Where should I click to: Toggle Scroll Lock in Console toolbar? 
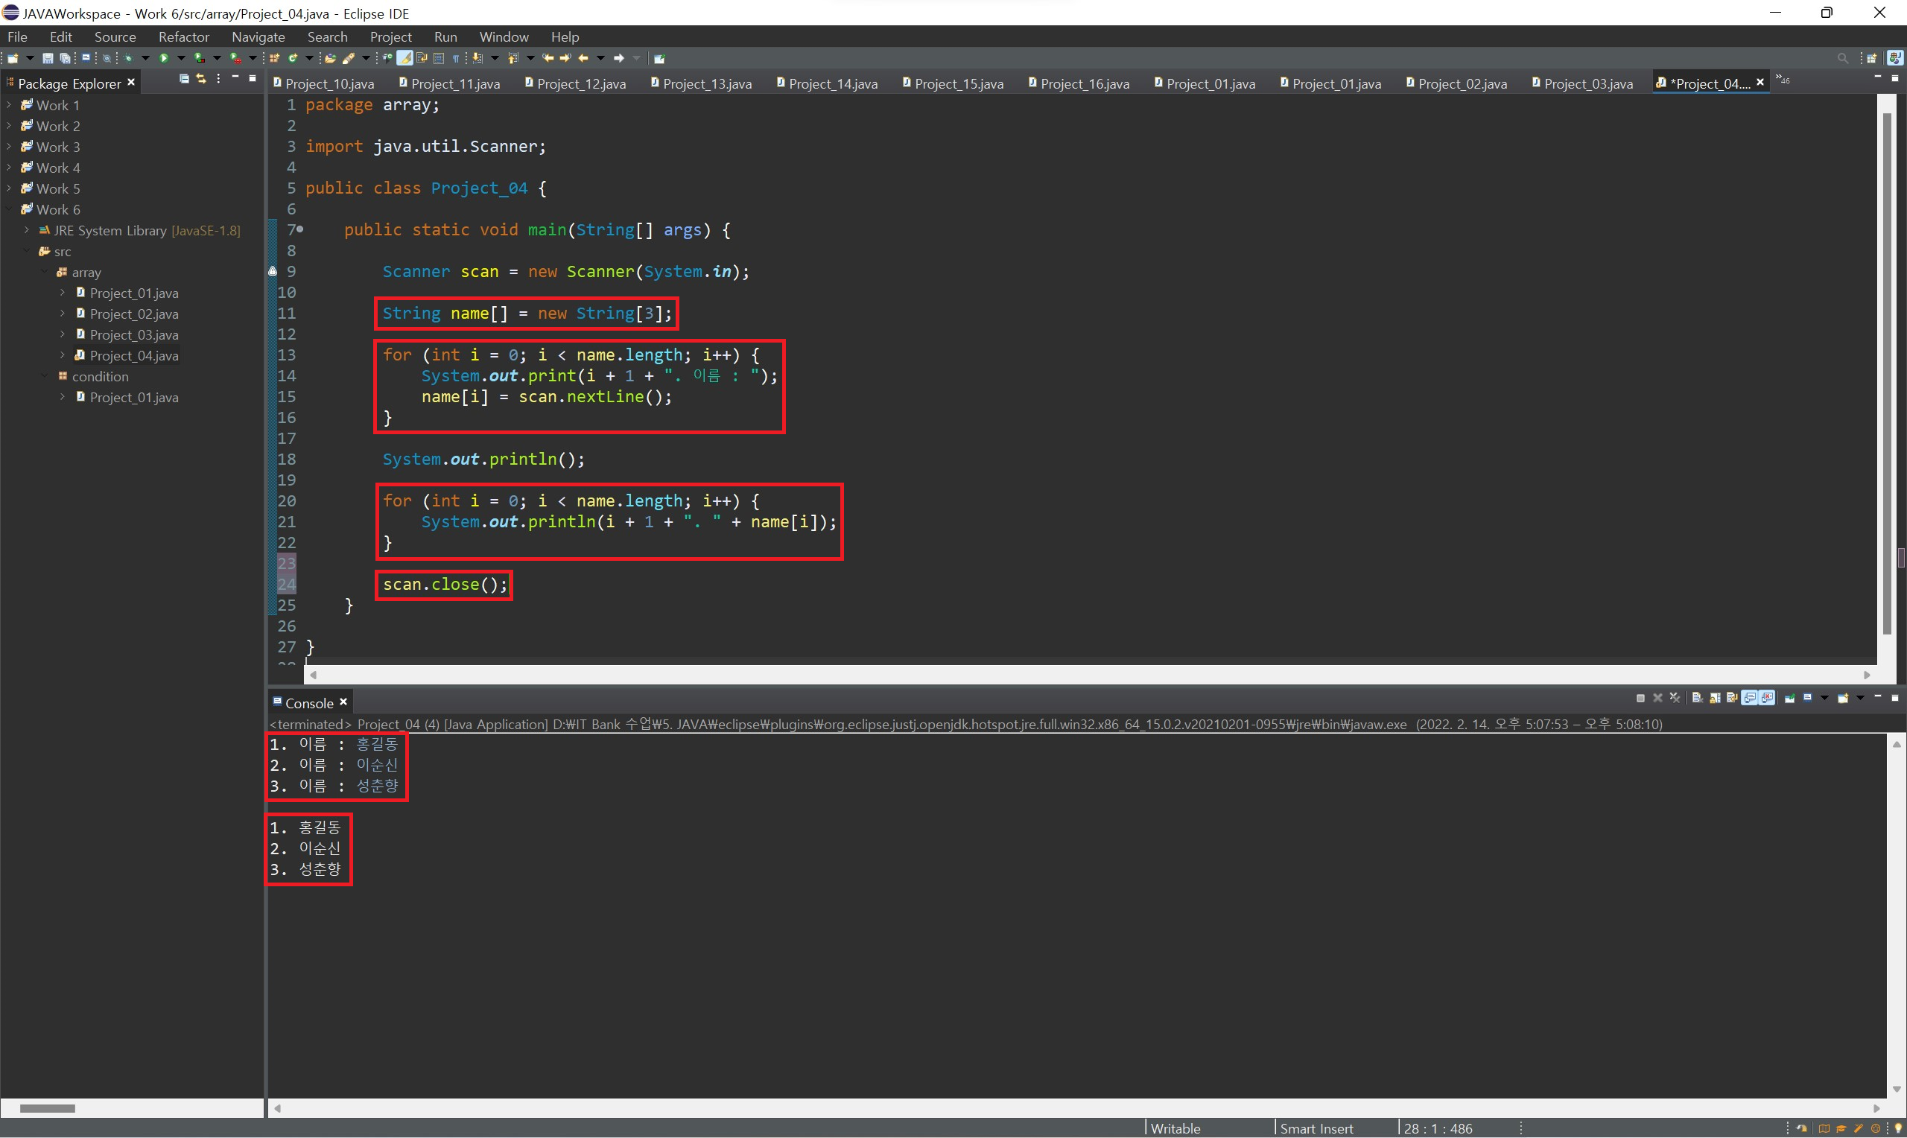[1716, 698]
